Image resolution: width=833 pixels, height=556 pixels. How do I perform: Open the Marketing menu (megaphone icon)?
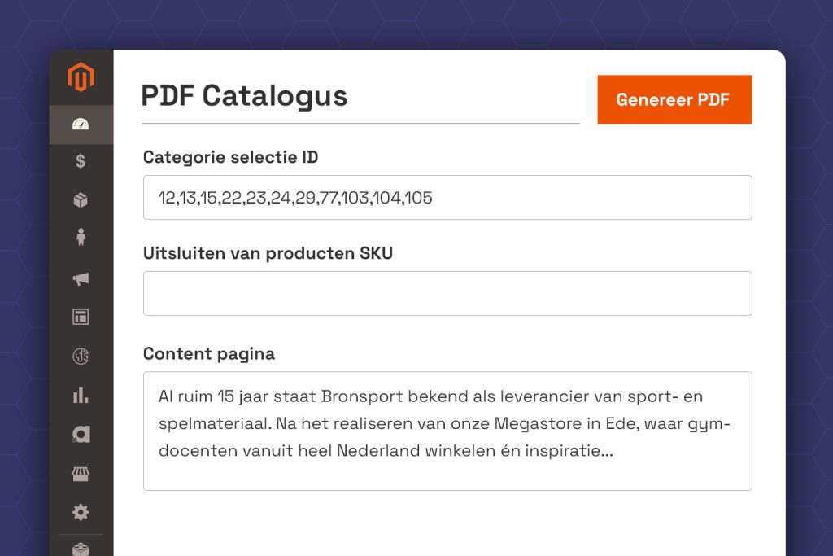coord(81,278)
